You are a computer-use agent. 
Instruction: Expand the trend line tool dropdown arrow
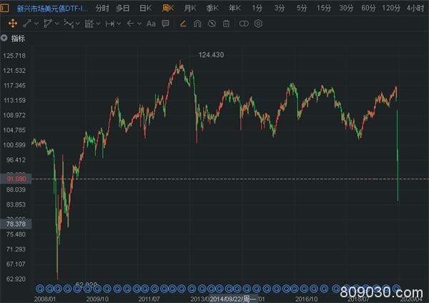35,24
